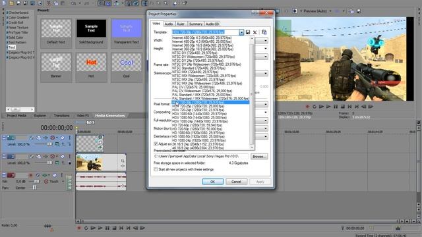Open Video FX tab
Viewport: 422px width, 237px height.
click(x=83, y=116)
